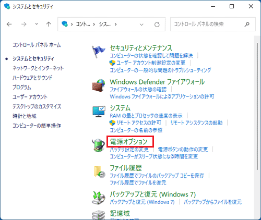Go back with the left arrow
This screenshot has width=261, height=220.
(x=9, y=24)
